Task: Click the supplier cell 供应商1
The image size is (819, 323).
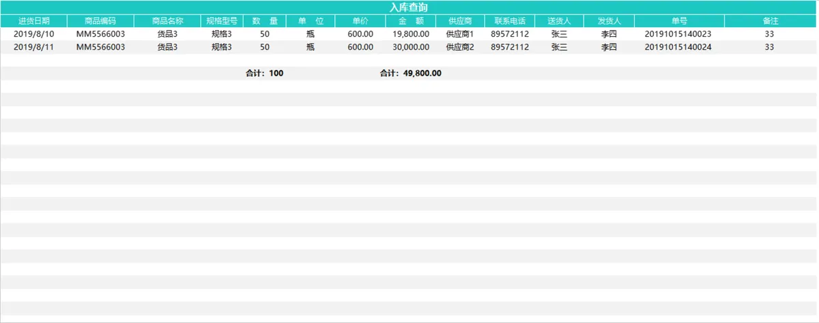Action: click(460, 34)
